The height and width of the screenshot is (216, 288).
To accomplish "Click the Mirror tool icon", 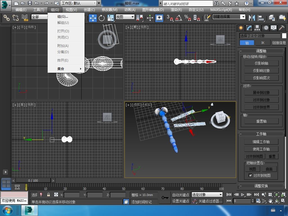I will tap(252, 18).
